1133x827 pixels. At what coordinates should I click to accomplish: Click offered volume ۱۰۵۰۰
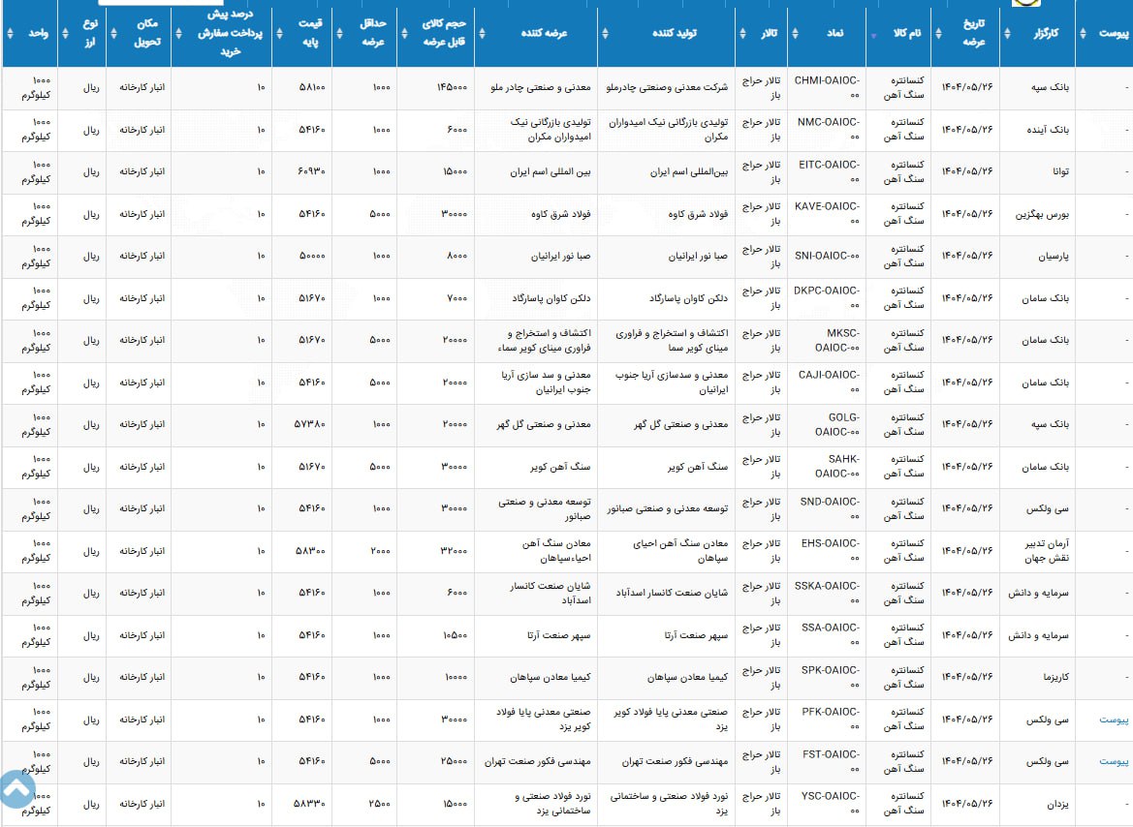click(456, 635)
